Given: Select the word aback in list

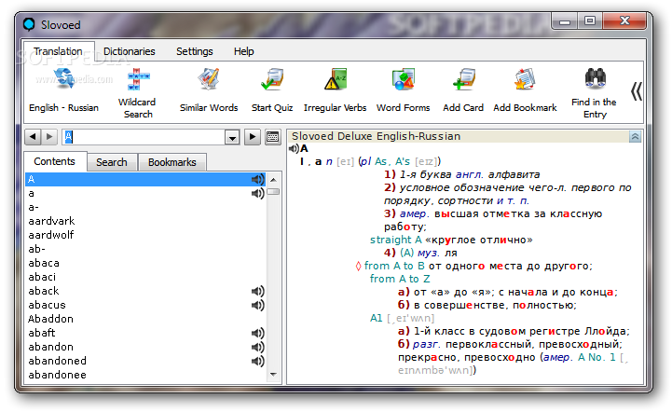Looking at the screenshot, I should [145, 291].
